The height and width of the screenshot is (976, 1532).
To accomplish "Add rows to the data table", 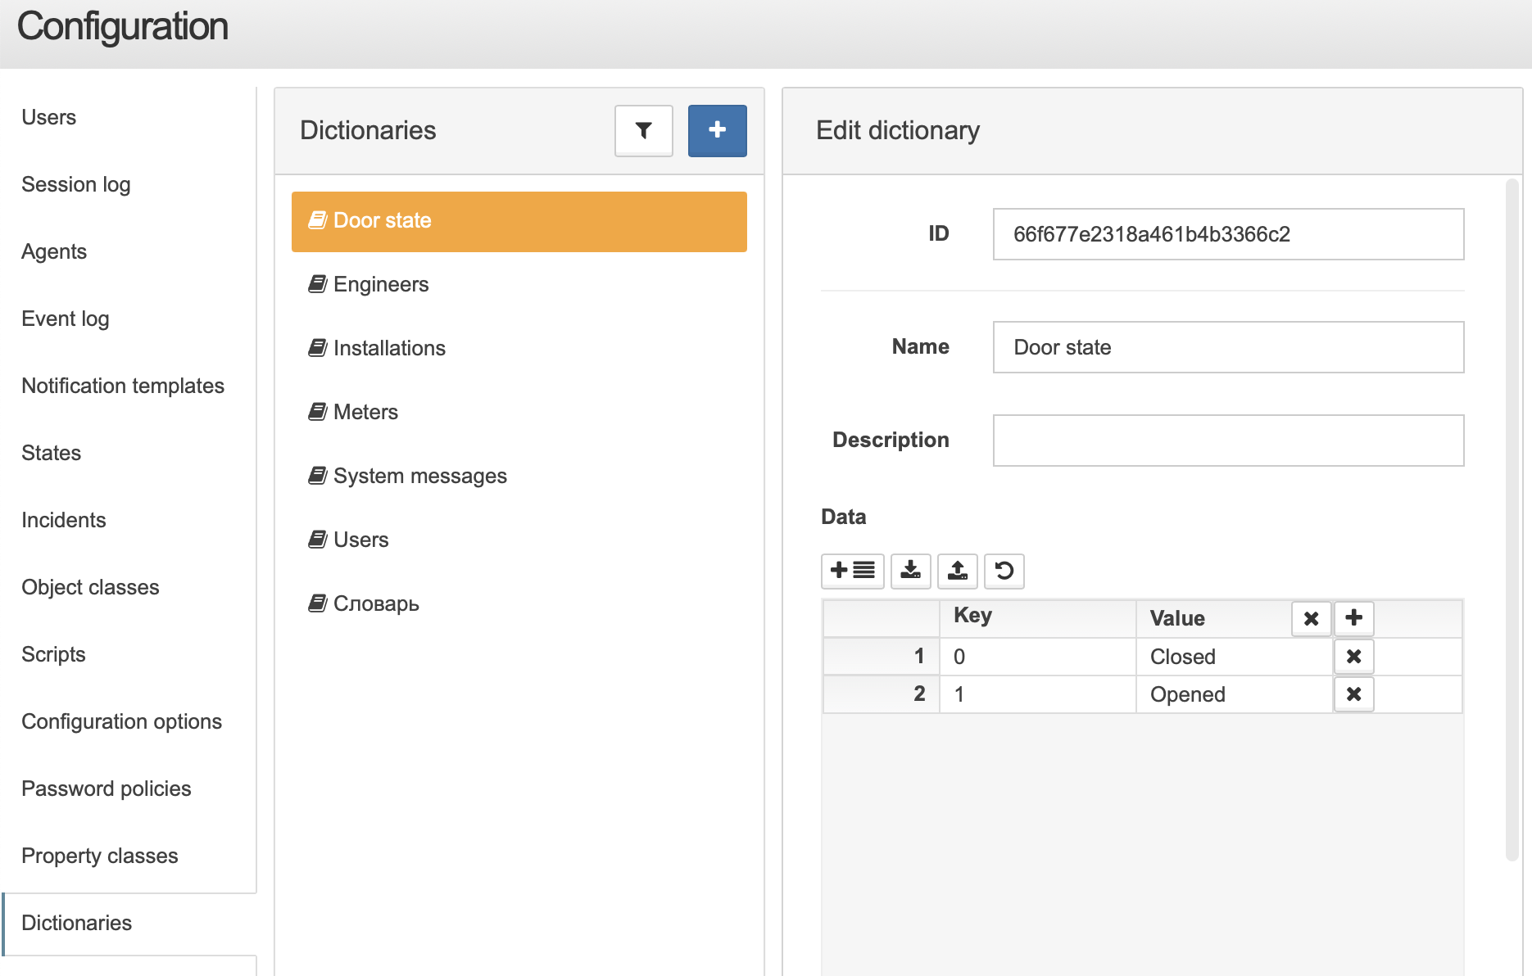I will point(852,571).
